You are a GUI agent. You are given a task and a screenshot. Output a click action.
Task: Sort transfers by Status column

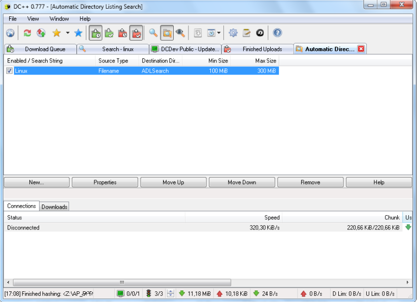[94, 218]
